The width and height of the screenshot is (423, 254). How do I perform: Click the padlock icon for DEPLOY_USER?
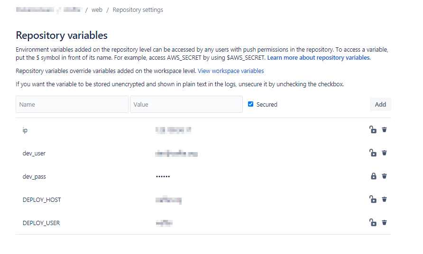(x=373, y=222)
